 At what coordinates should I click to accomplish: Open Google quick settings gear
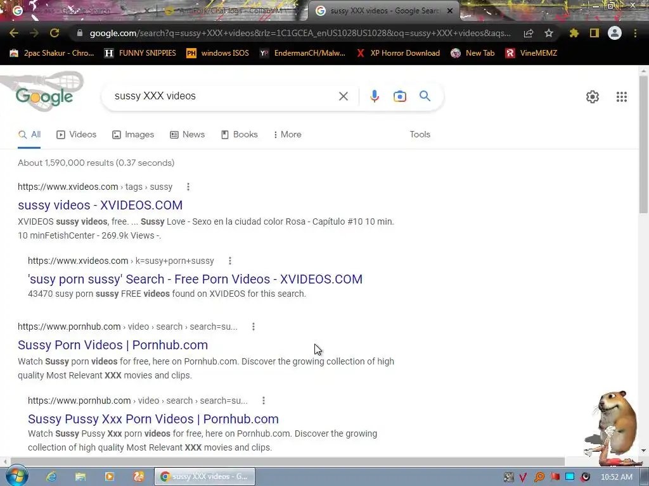click(x=593, y=97)
